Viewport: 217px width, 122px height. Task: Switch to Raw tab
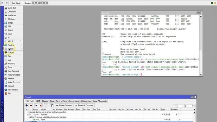coord(52,101)
